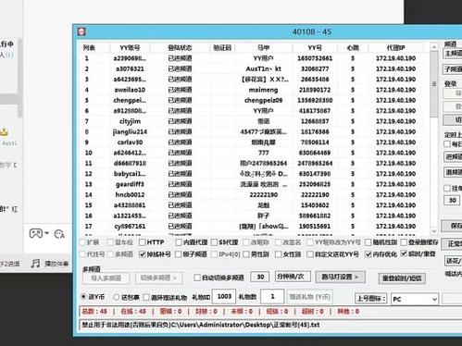Click the 礼物ID field containing 1003
The width and height of the screenshot is (462, 346).
pyautogui.click(x=224, y=296)
